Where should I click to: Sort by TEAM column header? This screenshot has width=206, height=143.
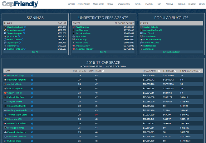[x=7, y=71]
